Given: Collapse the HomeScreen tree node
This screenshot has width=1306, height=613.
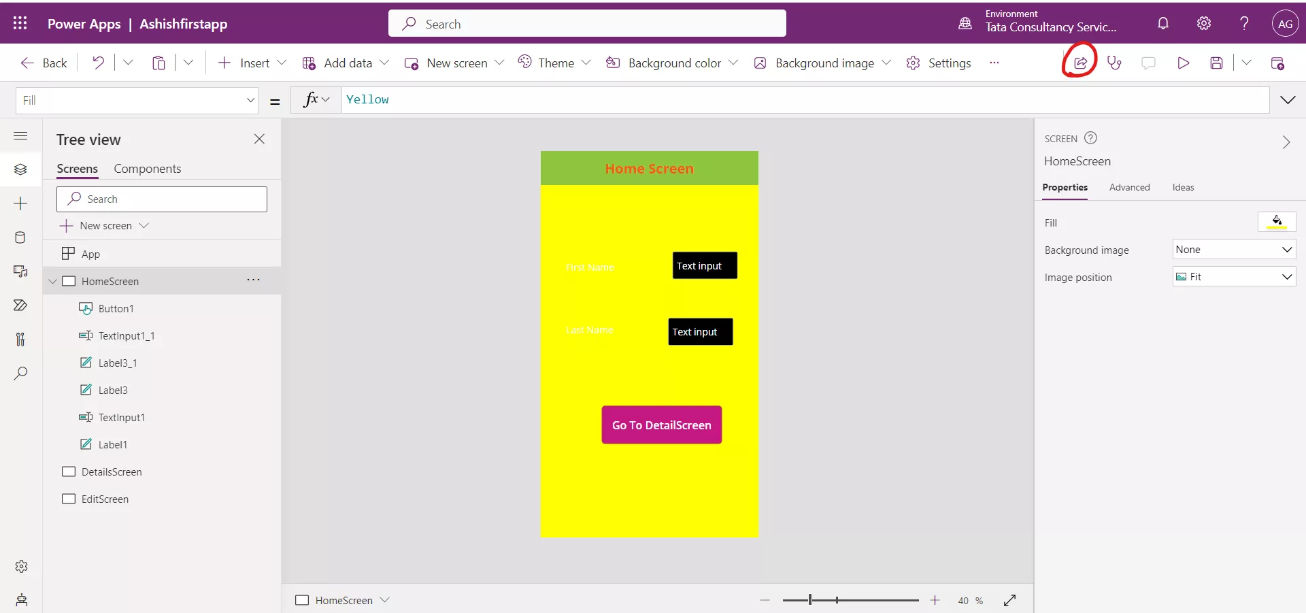Looking at the screenshot, I should click(x=52, y=282).
